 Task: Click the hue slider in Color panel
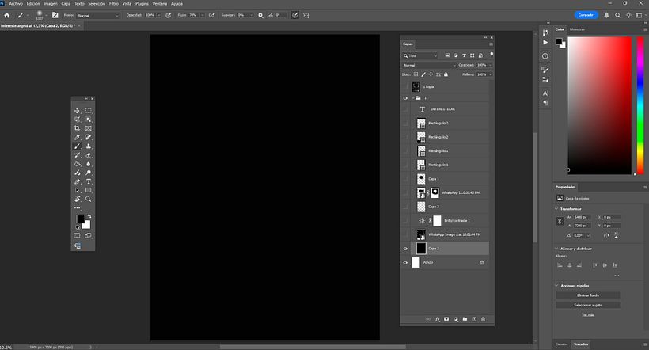coord(640,105)
